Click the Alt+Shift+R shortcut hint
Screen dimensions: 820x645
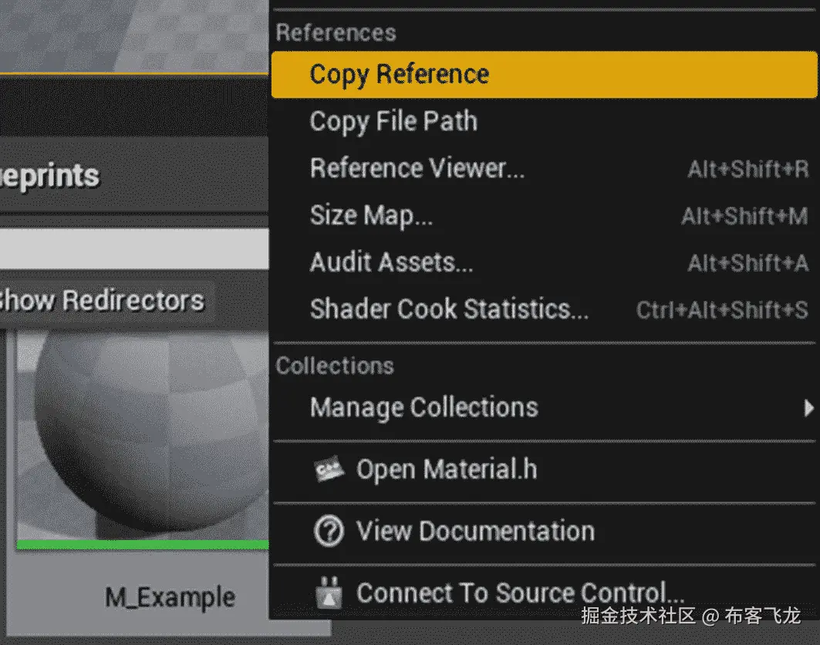pyautogui.click(x=747, y=169)
